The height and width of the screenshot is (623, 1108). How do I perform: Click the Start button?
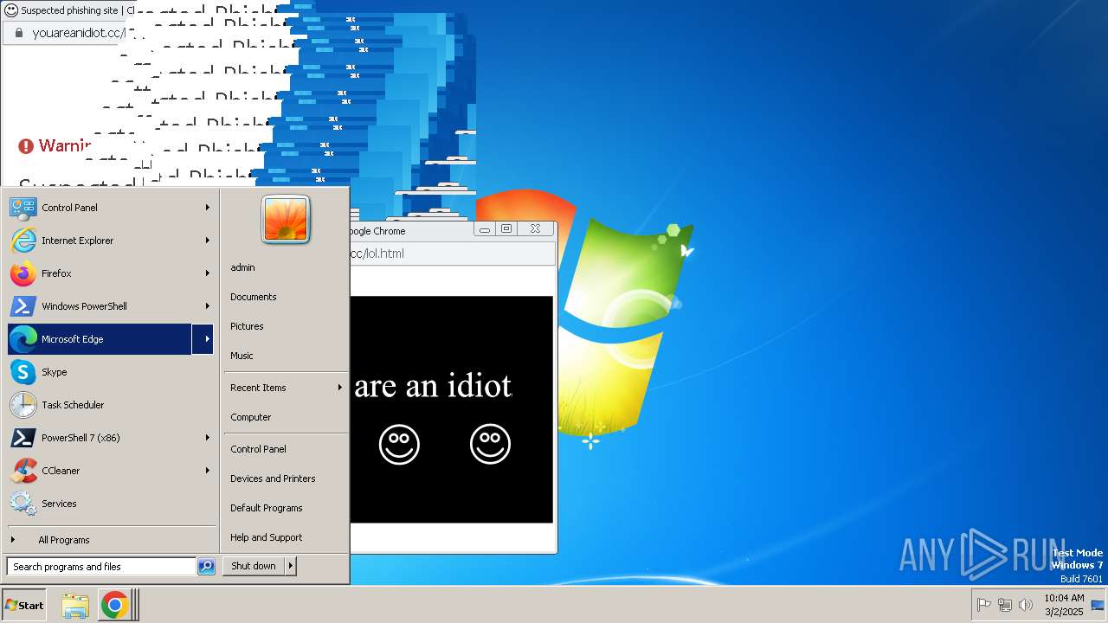pyautogui.click(x=24, y=606)
